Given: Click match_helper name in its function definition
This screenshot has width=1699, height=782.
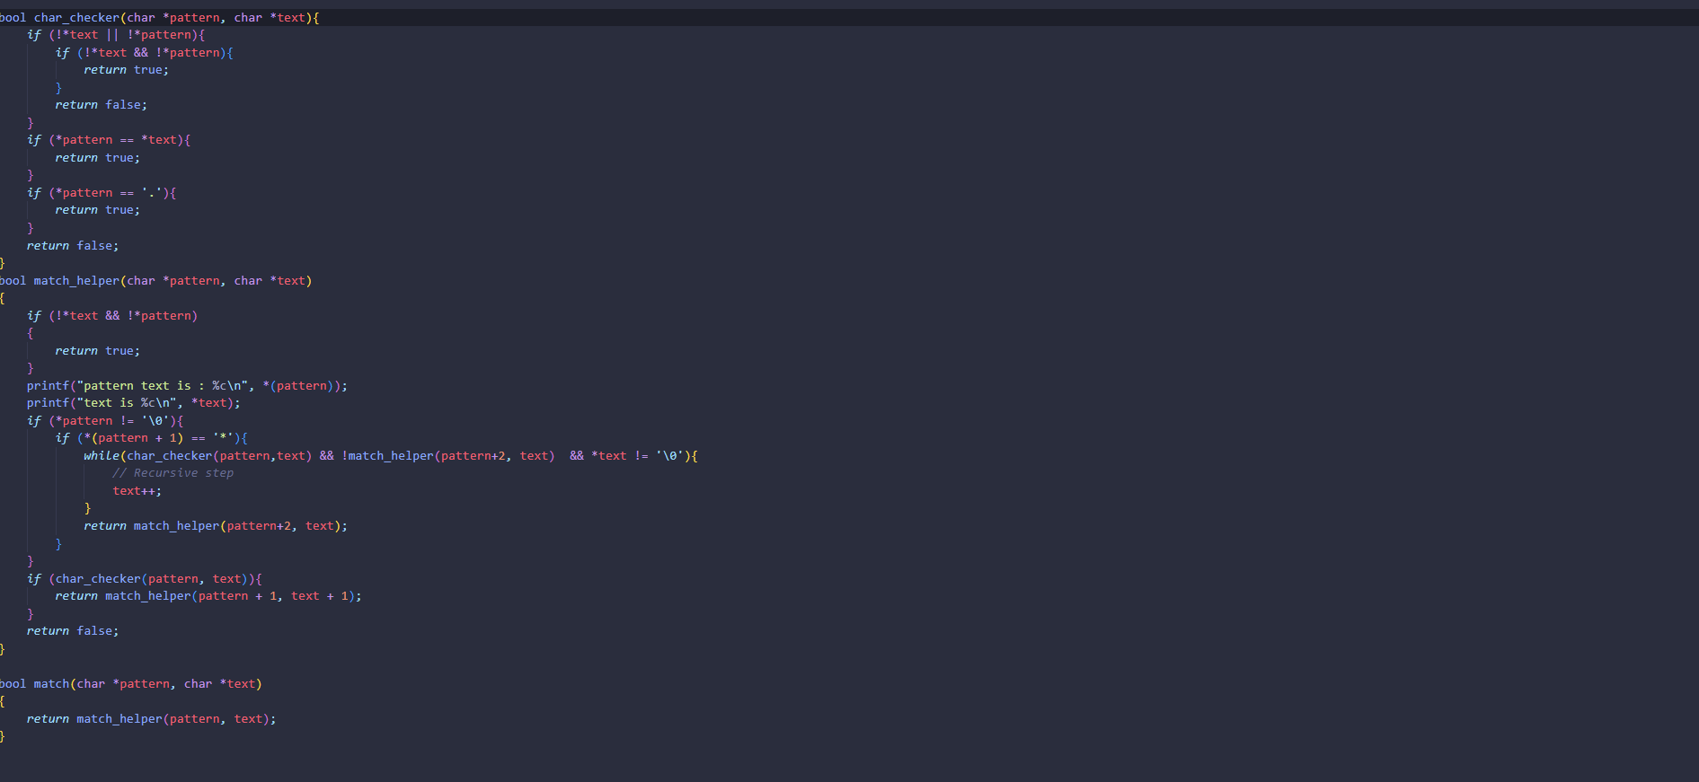Looking at the screenshot, I should 76,281.
